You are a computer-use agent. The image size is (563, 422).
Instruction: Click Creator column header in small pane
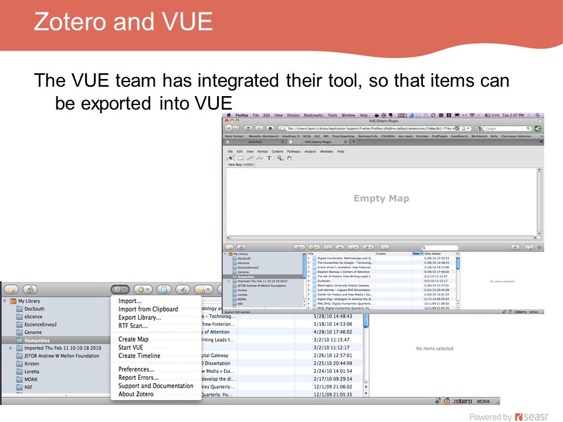click(393, 254)
